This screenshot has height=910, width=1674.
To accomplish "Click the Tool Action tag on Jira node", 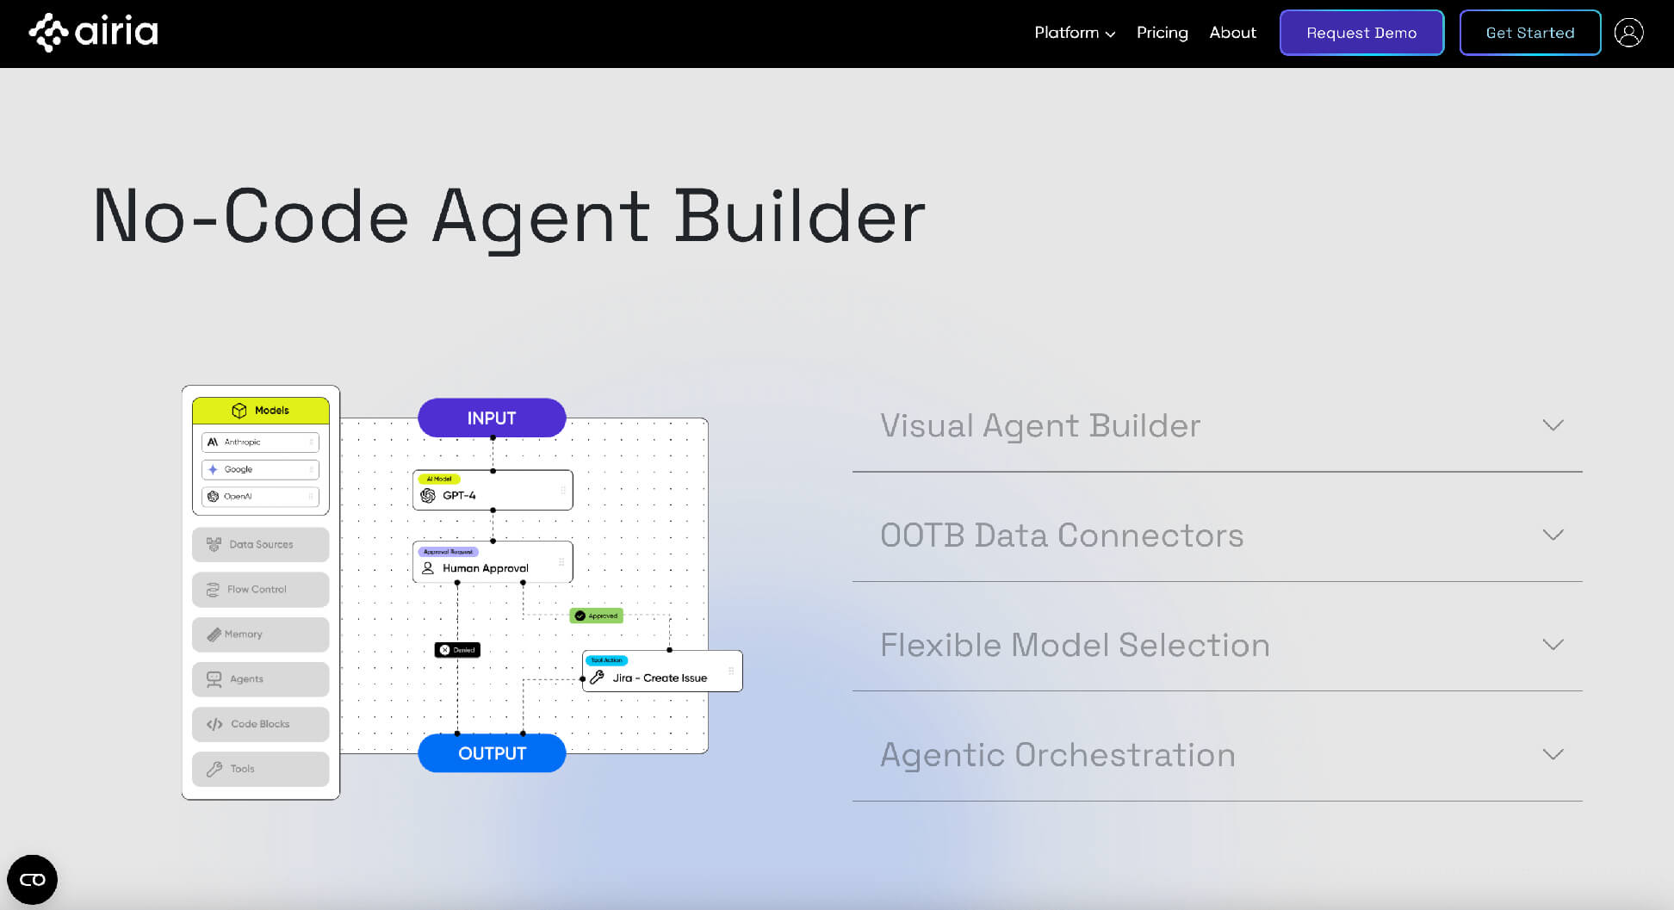I will coord(607,660).
